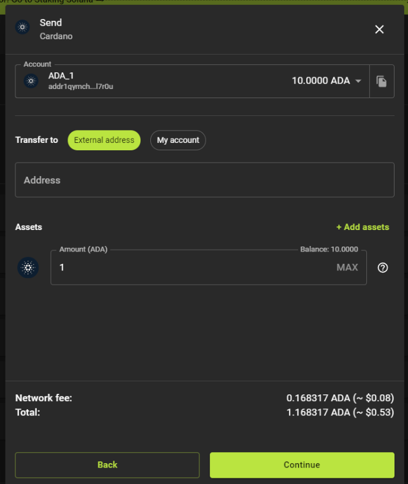
Task: Click the Total: label
Action: (x=28, y=412)
